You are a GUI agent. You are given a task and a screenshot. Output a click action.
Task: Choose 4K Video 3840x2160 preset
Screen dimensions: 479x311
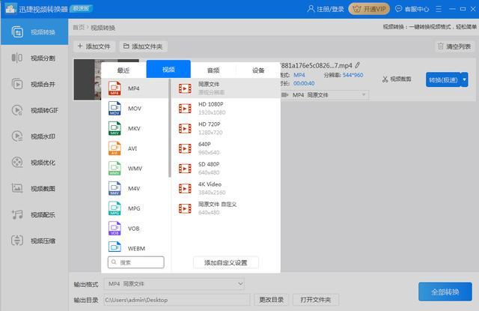[x=226, y=188]
